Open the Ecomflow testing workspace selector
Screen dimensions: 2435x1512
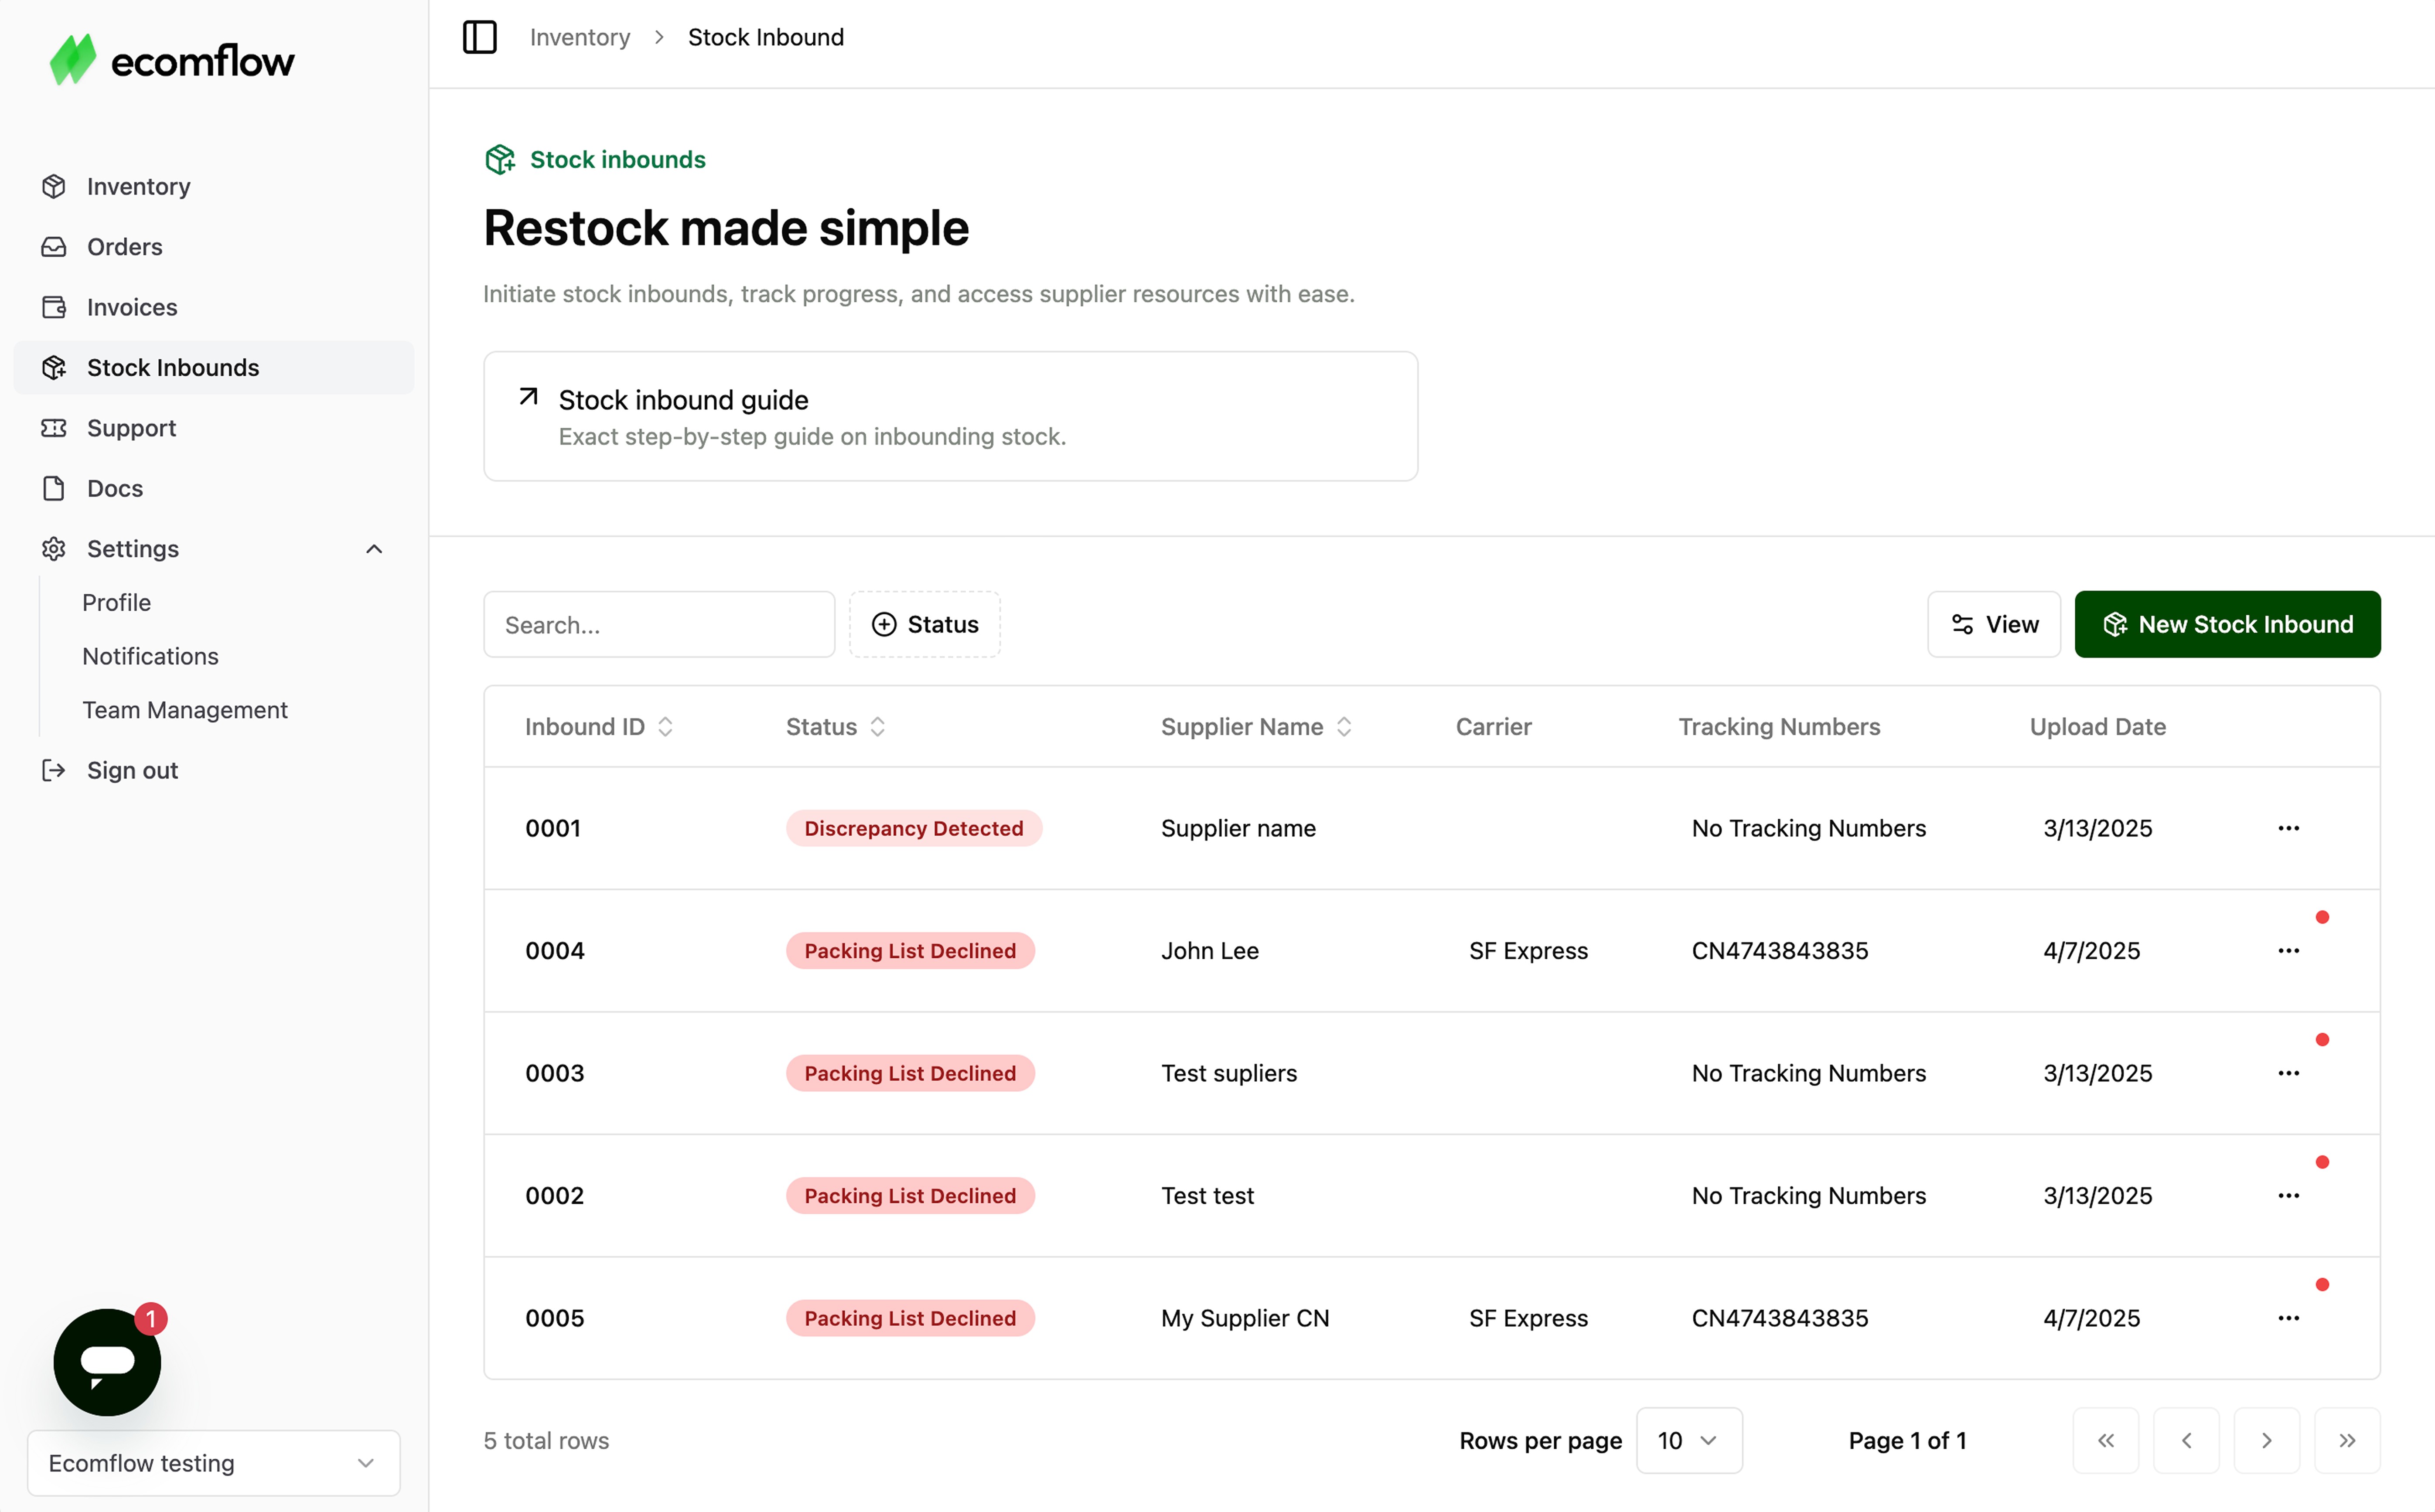click(x=213, y=1463)
